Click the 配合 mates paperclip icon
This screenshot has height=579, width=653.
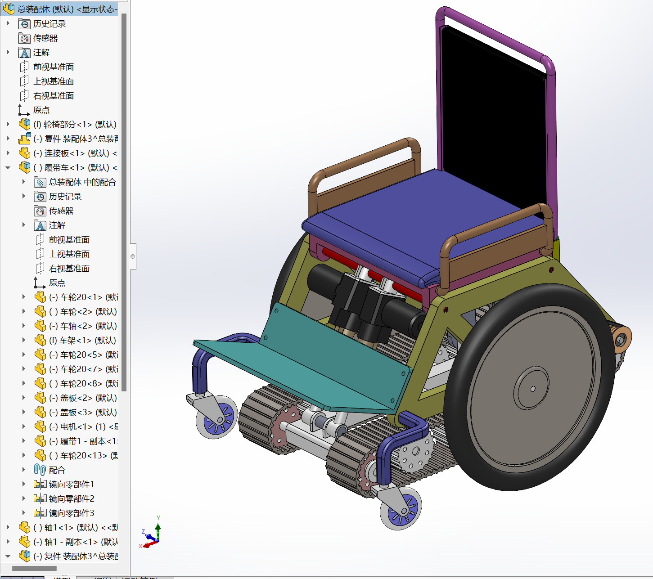pos(40,470)
